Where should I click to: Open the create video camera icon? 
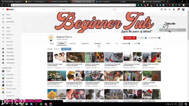[165, 9]
